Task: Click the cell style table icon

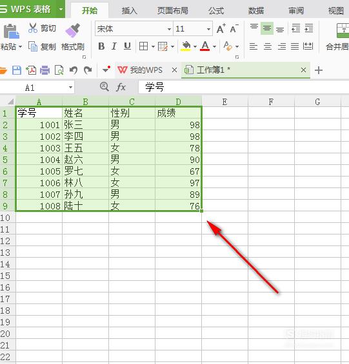Action: [x=163, y=46]
